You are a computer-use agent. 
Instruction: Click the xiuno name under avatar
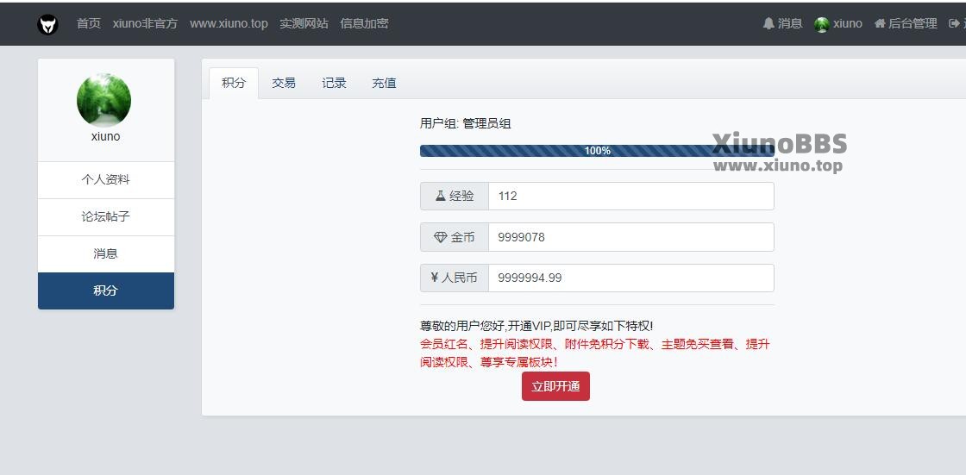pyautogui.click(x=105, y=137)
